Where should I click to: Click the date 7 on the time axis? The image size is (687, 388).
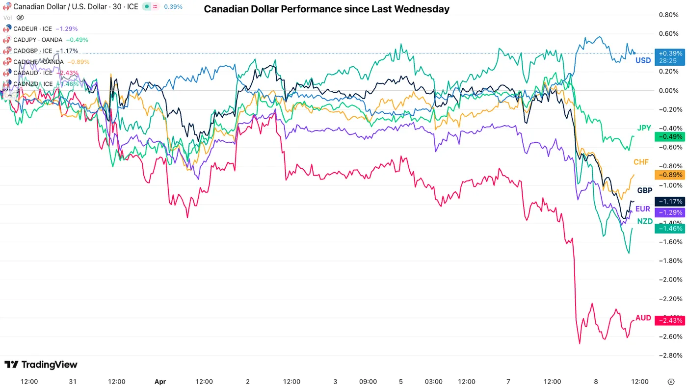coord(508,382)
